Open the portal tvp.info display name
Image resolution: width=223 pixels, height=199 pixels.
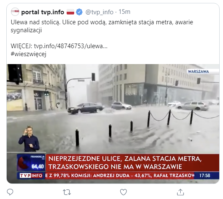tap(43, 12)
